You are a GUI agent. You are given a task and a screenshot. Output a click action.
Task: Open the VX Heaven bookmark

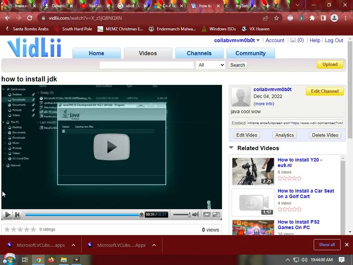coord(255,29)
